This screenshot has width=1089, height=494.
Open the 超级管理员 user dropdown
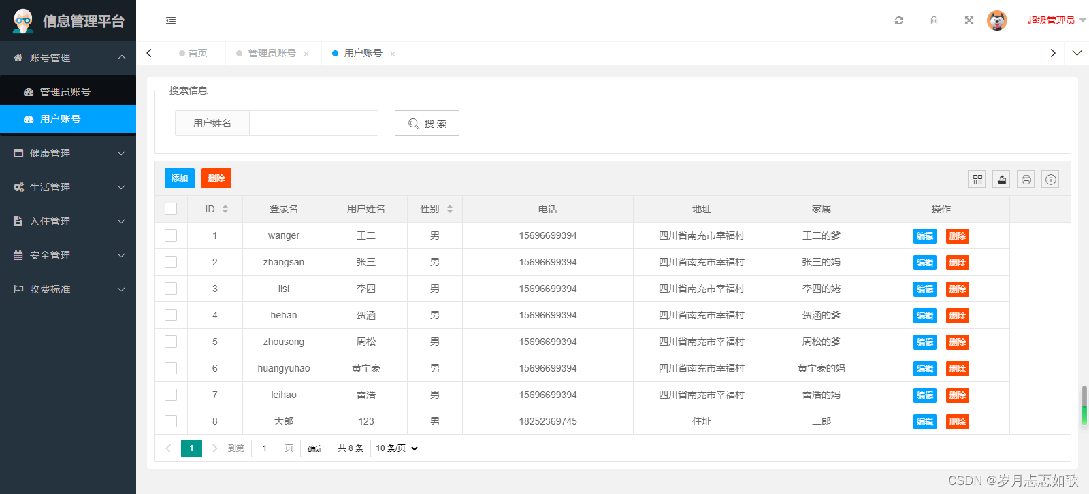1056,20
